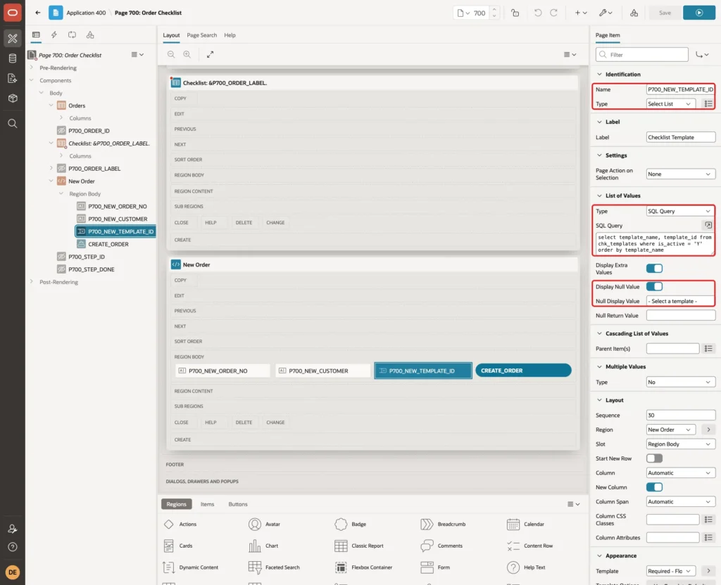The width and height of the screenshot is (721, 585).
Task: Open the Layout tab
Action: tap(171, 35)
